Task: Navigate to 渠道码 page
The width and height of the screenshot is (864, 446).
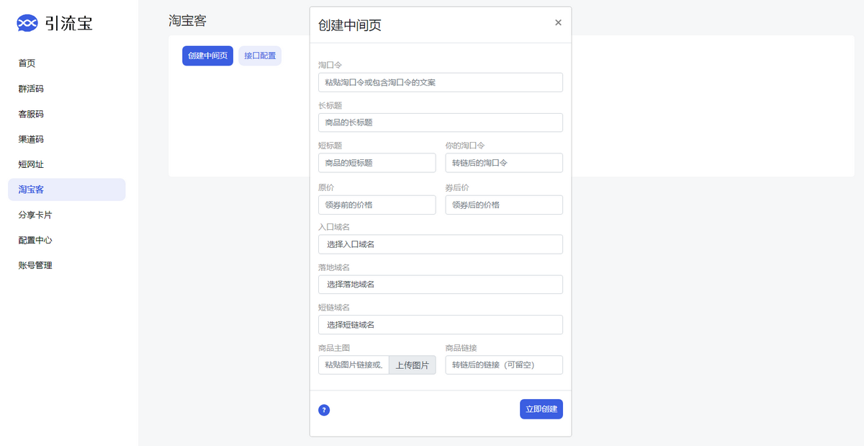Action: coord(31,139)
